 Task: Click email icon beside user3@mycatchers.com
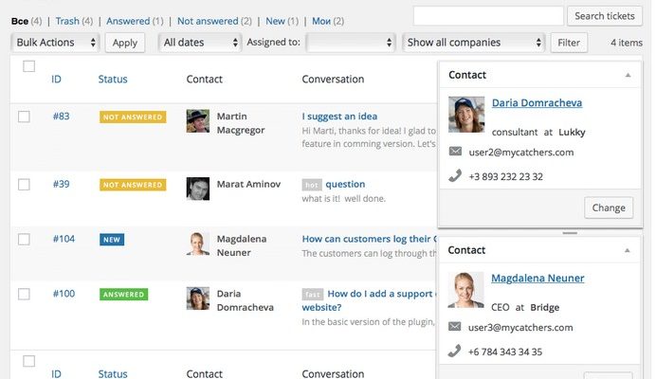click(455, 327)
